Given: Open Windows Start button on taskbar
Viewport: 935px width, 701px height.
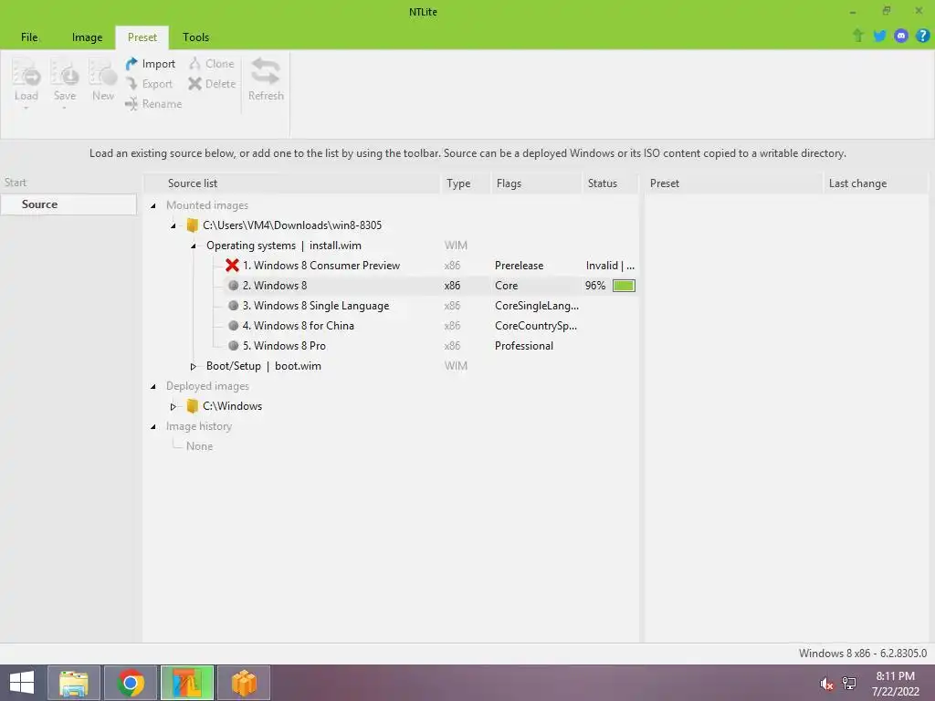Looking at the screenshot, I should pyautogui.click(x=22, y=683).
